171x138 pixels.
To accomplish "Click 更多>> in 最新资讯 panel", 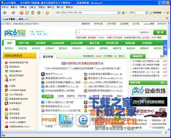I will point(164,56).
